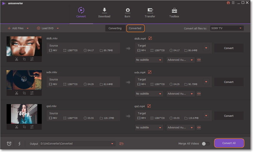Click the rename pencil icon beside qsd.mp4
The height and width of the screenshot is (152, 253).
(149, 106)
